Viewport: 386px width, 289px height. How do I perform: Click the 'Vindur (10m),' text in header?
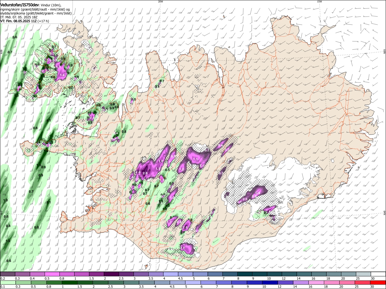pyautogui.click(x=51, y=5)
